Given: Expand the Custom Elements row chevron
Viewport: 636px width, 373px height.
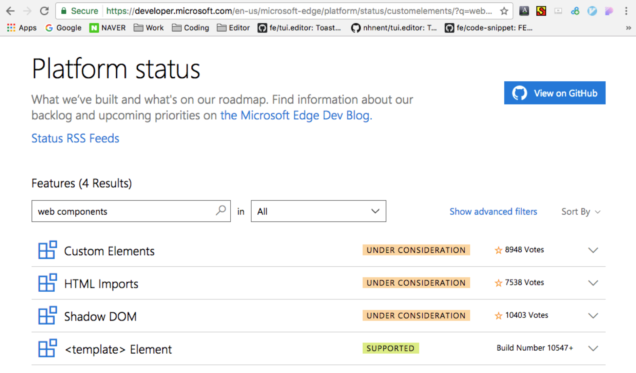Looking at the screenshot, I should (x=593, y=250).
